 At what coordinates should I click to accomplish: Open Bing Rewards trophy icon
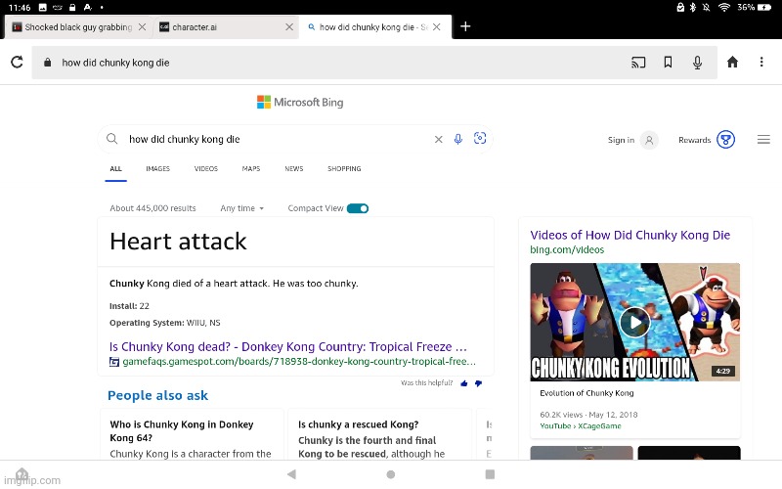click(726, 139)
